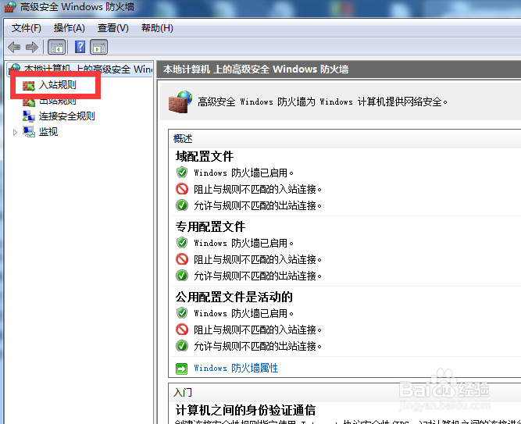Expand the 监视 node arrow
The width and height of the screenshot is (521, 424).
(x=15, y=132)
